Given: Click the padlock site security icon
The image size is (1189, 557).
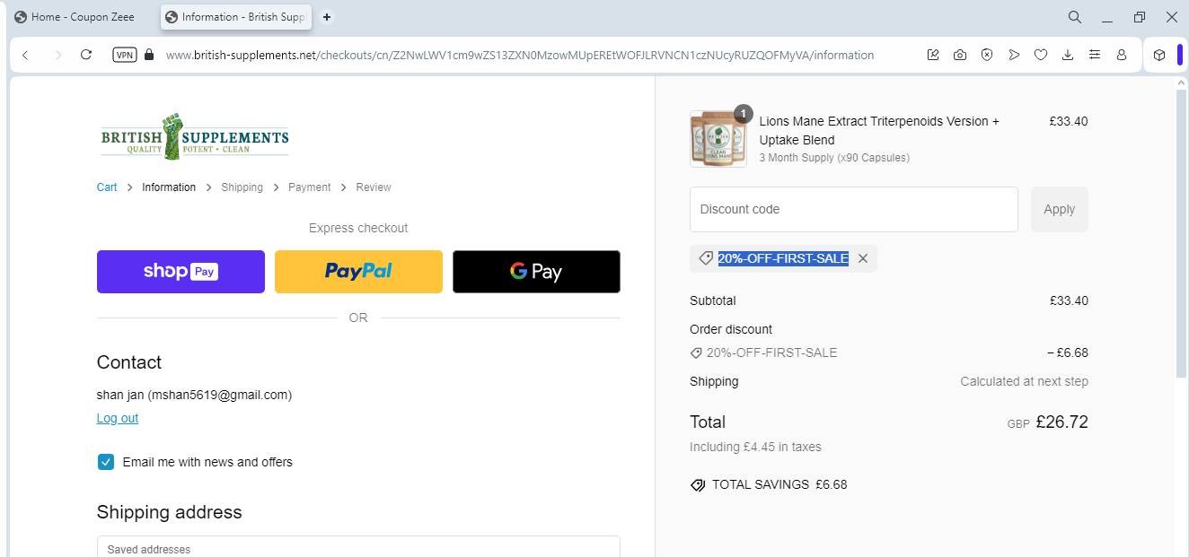Looking at the screenshot, I should (x=149, y=55).
